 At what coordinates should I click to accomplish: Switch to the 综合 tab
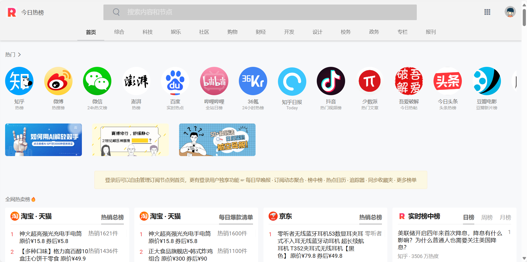tap(119, 32)
